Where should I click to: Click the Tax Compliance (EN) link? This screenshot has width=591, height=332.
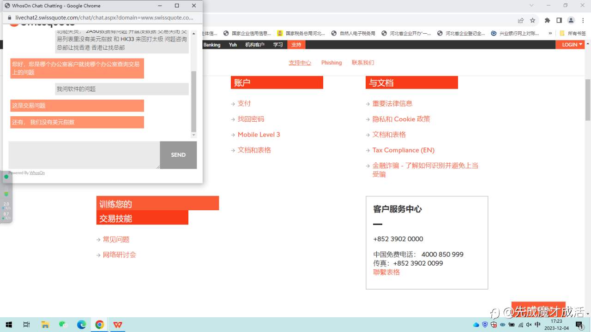point(404,150)
